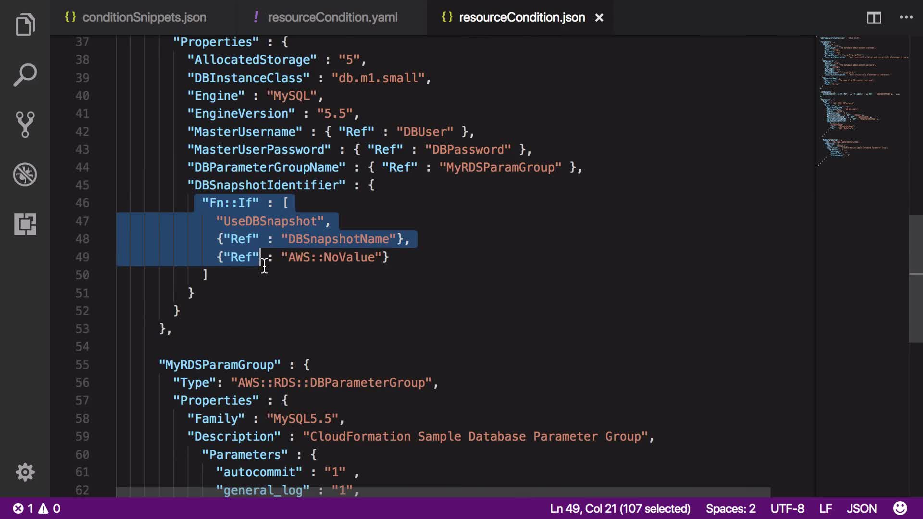The width and height of the screenshot is (923, 519).
Task: Open the Source Control view icon
Action: click(x=25, y=124)
